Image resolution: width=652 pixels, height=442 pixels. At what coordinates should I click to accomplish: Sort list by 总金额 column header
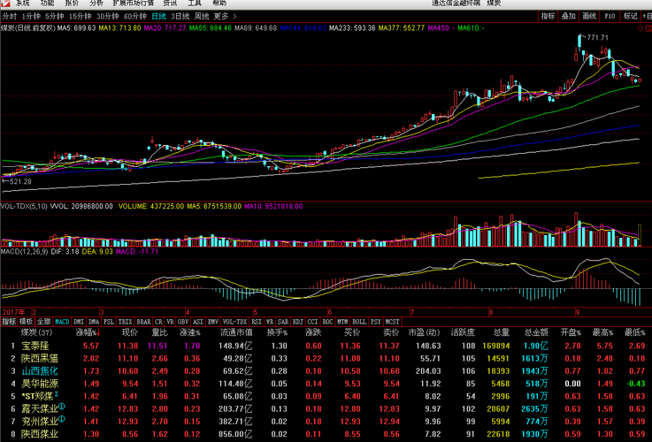click(x=536, y=332)
